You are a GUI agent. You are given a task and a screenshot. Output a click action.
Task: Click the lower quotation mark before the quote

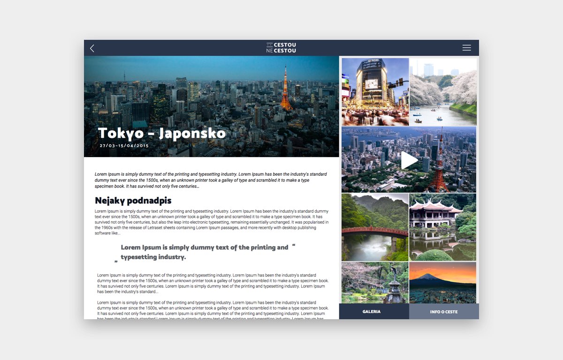pyautogui.click(x=116, y=262)
